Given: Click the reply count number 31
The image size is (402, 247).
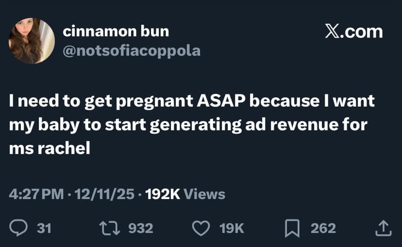Looking at the screenshot, I should point(44,228).
